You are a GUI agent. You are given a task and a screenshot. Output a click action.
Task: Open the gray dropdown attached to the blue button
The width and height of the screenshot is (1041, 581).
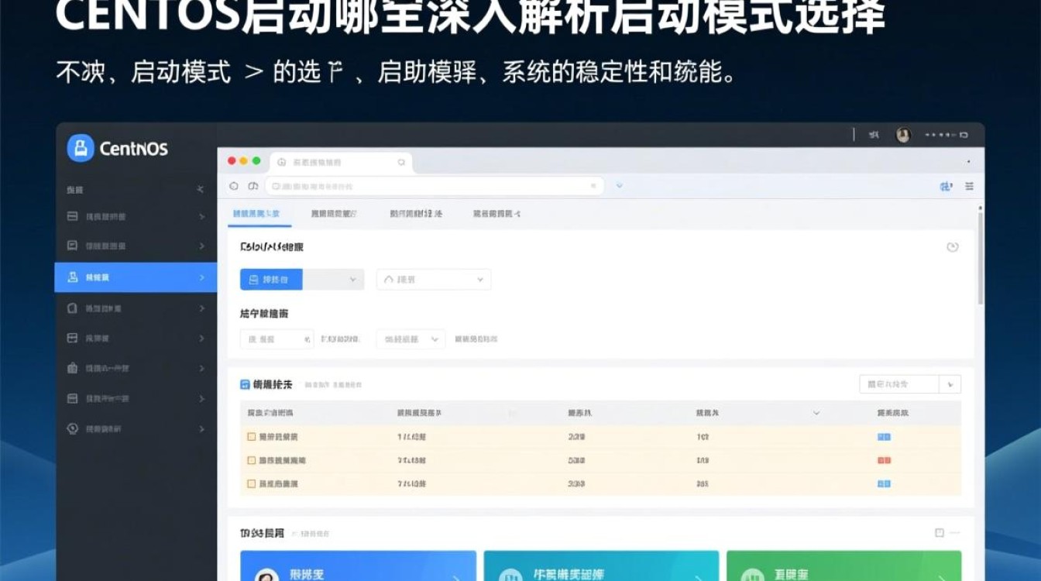[x=333, y=280]
